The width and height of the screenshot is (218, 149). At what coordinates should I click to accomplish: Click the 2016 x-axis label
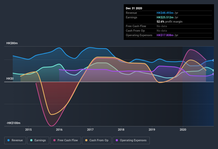(59, 130)
